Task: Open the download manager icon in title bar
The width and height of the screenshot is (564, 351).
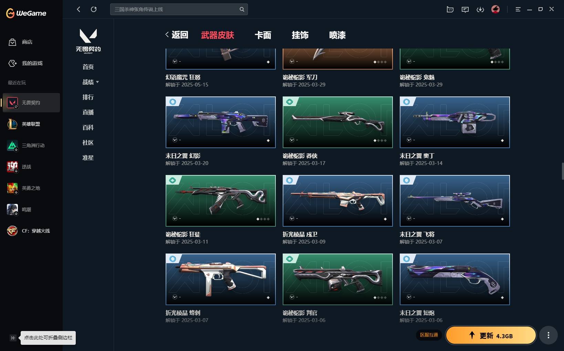Action: (480, 9)
